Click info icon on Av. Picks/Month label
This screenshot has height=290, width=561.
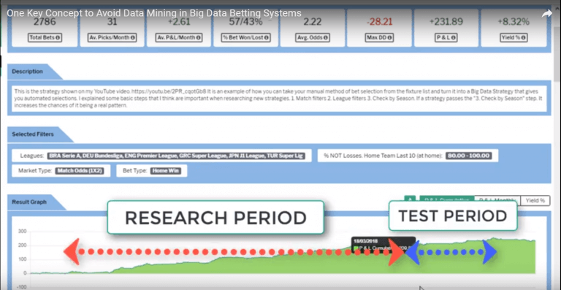coord(133,37)
